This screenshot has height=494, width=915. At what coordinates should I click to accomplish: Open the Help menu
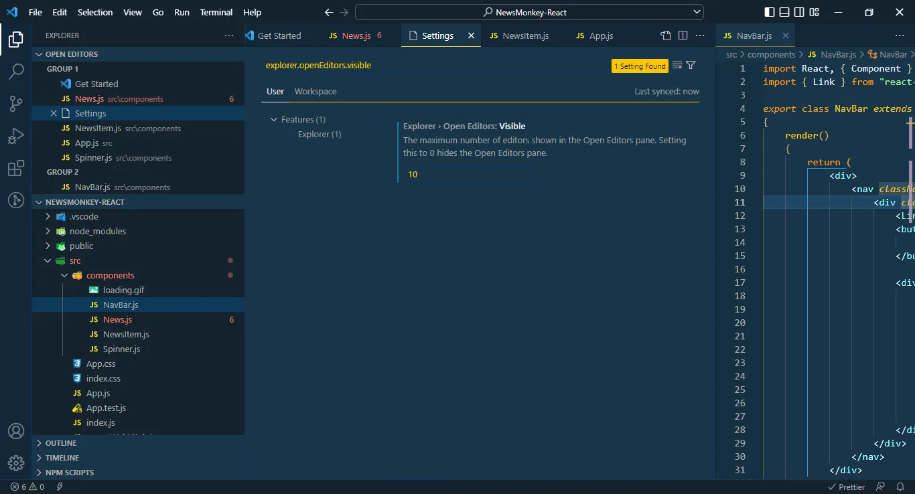253,12
